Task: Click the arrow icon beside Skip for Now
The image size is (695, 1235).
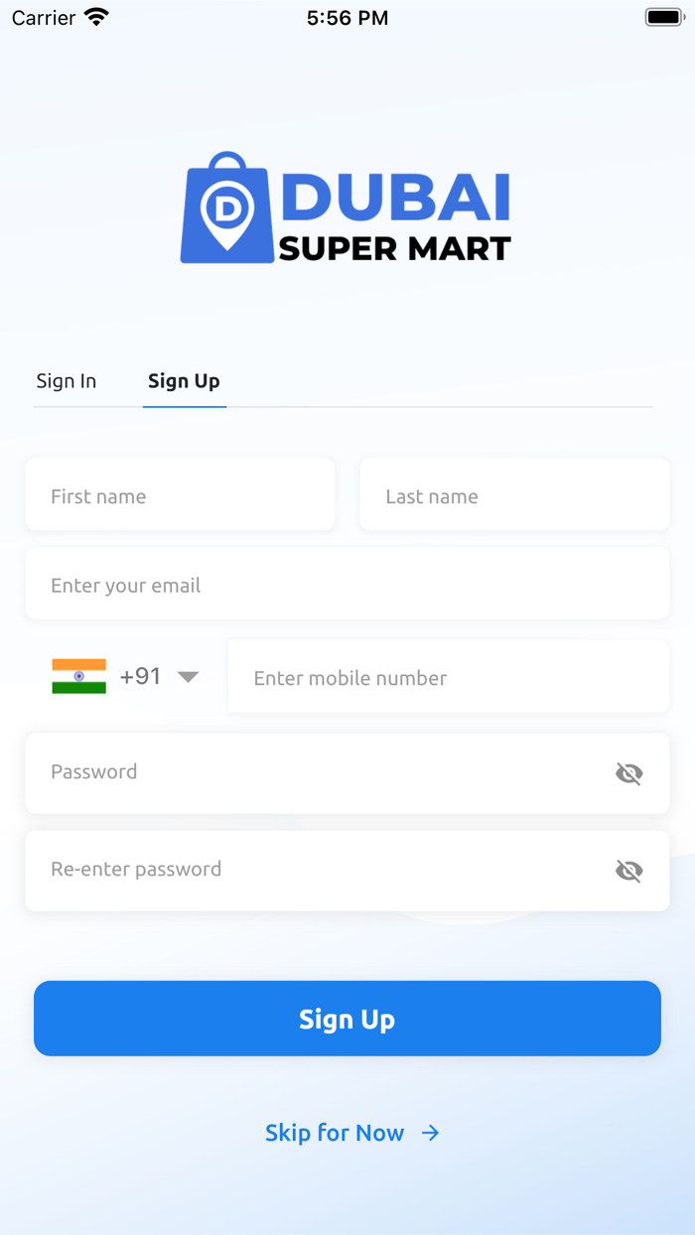Action: coord(430,1133)
